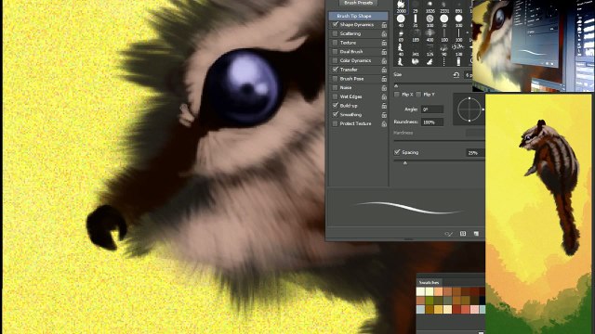This screenshot has height=334, width=595.
Task: Pick the brush tip labeled 90
Action: [444, 49]
